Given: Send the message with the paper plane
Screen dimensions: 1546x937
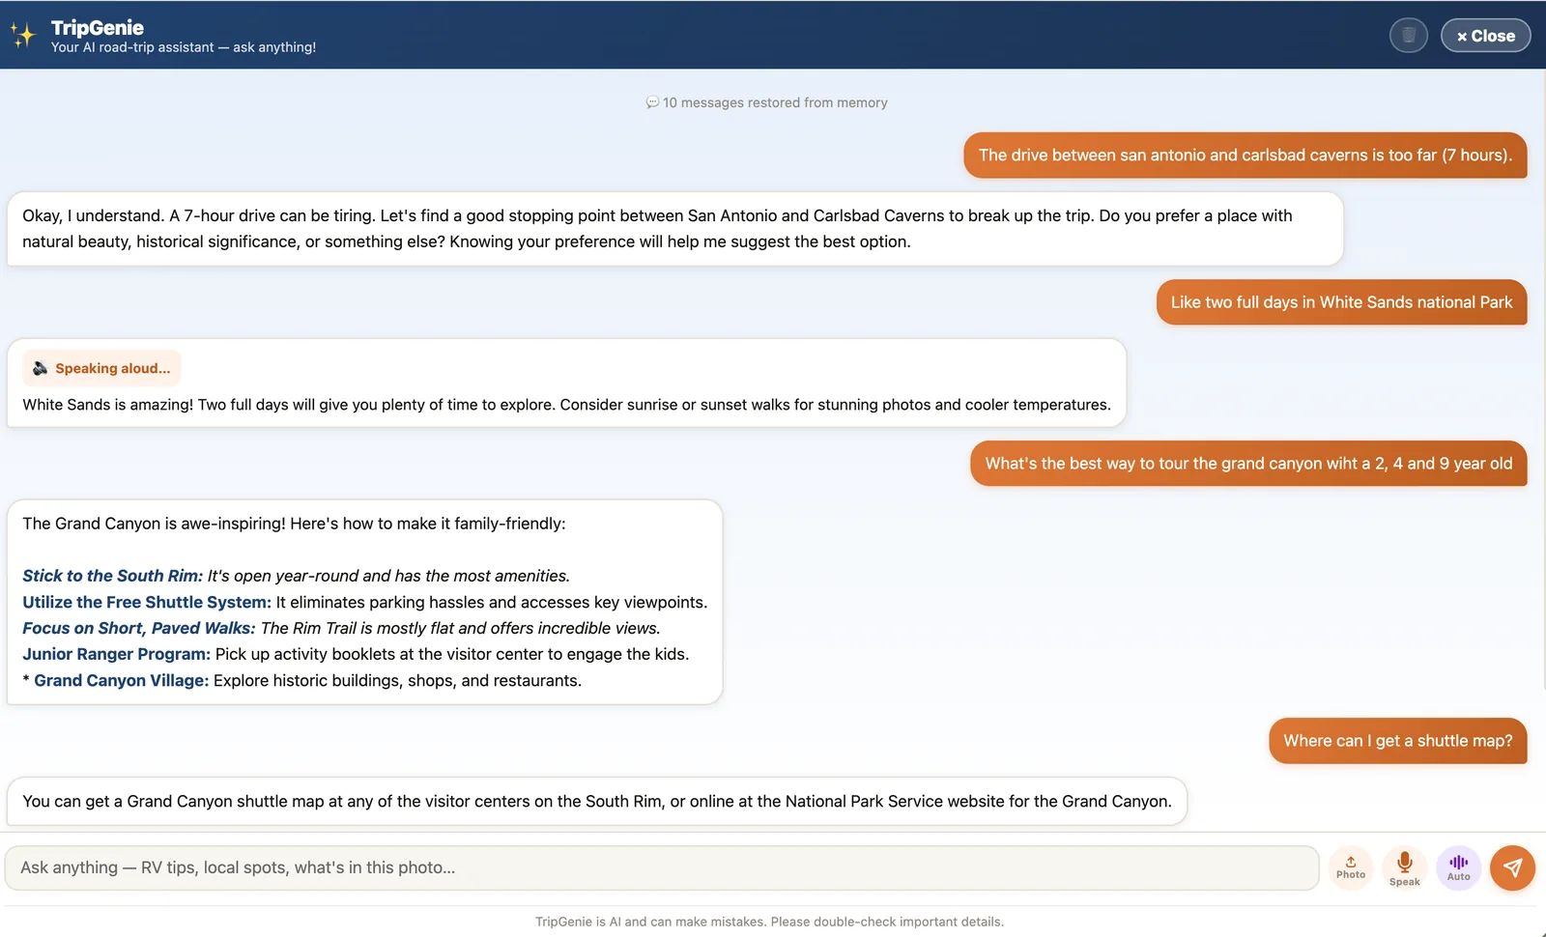Looking at the screenshot, I should tap(1512, 867).
